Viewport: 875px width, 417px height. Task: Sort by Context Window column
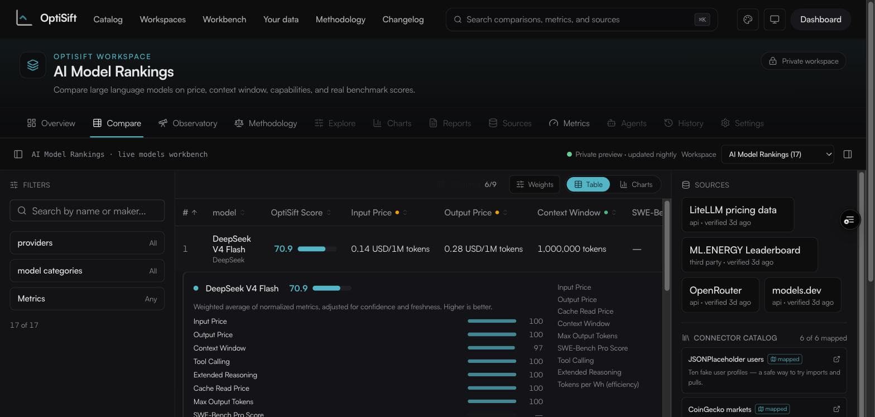[x=576, y=212]
